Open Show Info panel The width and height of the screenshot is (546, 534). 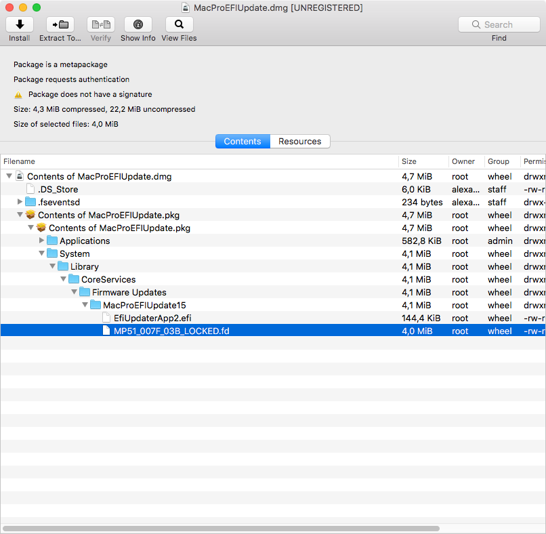coord(138,24)
